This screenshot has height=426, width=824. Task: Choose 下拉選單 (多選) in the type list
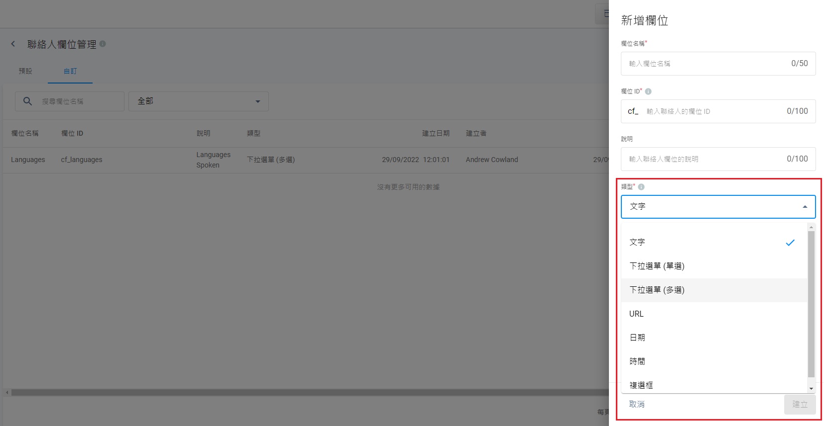(714, 290)
